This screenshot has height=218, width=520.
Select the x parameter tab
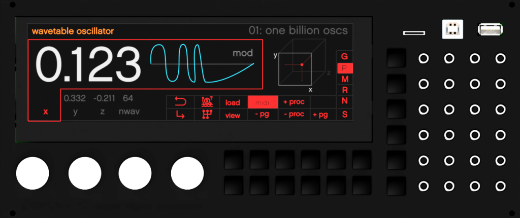[x=45, y=112]
